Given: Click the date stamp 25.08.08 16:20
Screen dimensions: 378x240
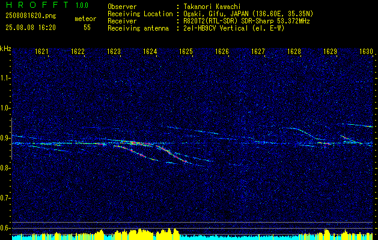Looking at the screenshot, I should [x=31, y=28].
